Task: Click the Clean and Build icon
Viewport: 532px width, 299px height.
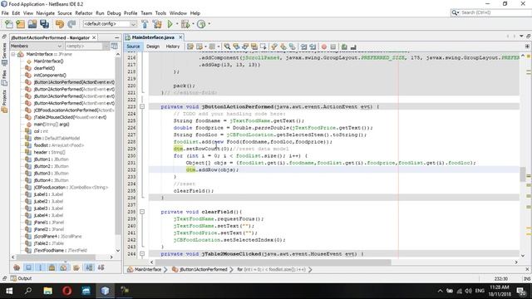Action: (x=157, y=24)
